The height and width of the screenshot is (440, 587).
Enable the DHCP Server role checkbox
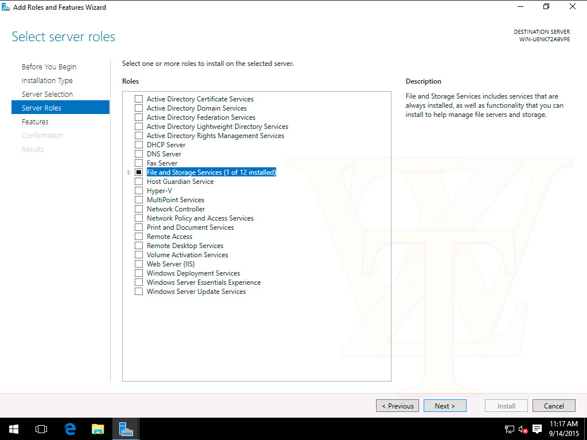[x=139, y=145]
